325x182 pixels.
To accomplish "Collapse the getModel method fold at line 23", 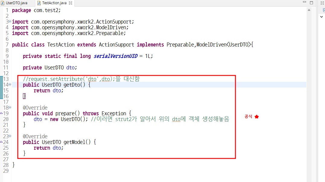I will pyautogui.click(x=10, y=136).
